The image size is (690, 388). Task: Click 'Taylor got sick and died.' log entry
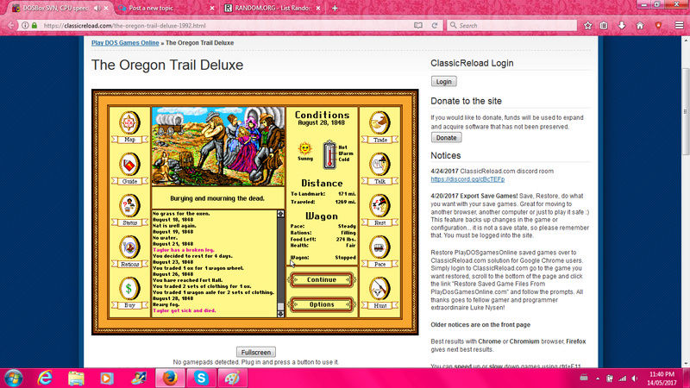(185, 310)
